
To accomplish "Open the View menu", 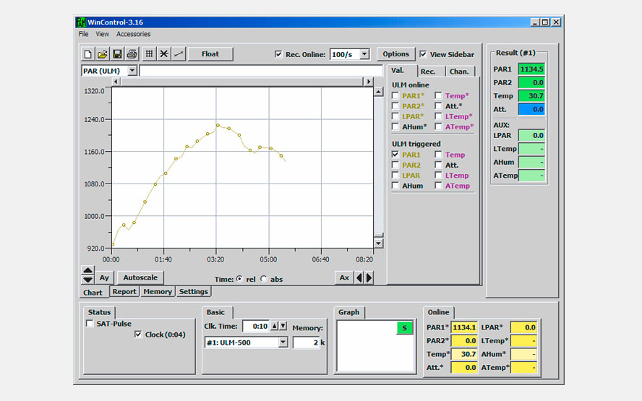I will (x=103, y=34).
